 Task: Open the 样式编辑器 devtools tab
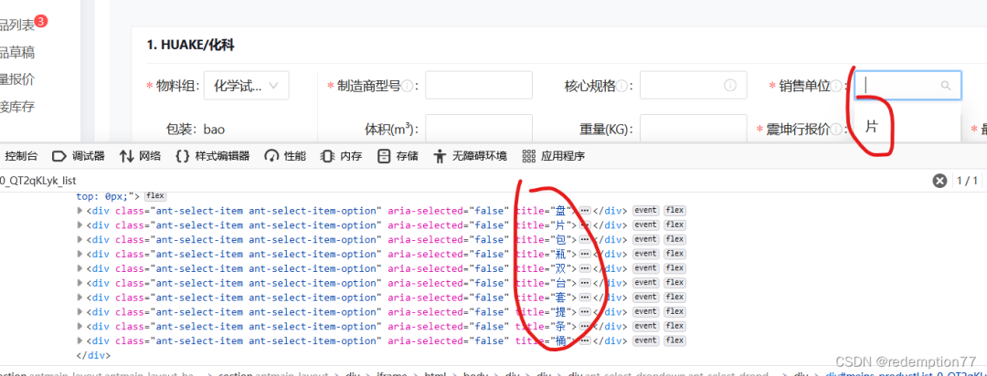tap(212, 156)
